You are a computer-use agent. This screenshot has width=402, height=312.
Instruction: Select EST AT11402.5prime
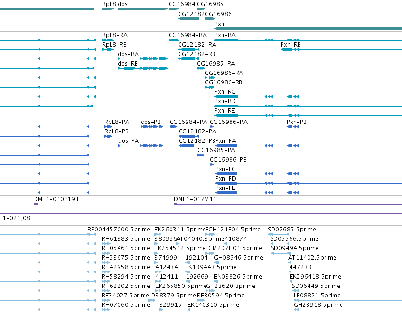[x=312, y=258]
